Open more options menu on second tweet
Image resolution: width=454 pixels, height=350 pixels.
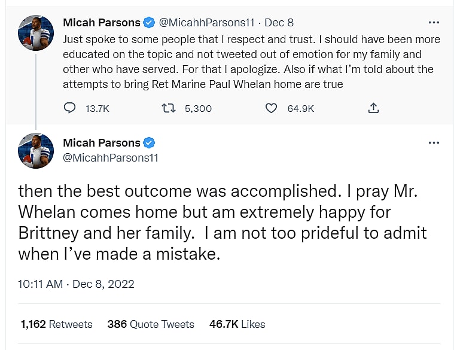[x=434, y=143]
